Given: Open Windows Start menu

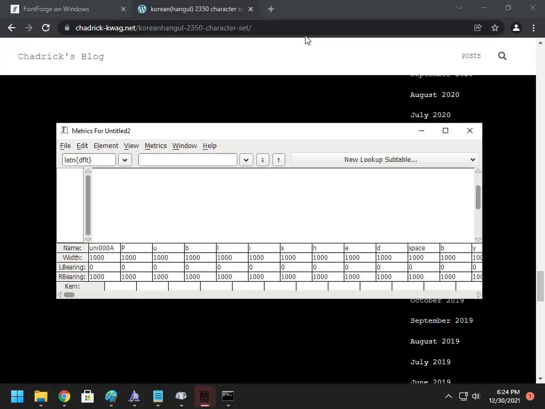Looking at the screenshot, I should pos(17,396).
